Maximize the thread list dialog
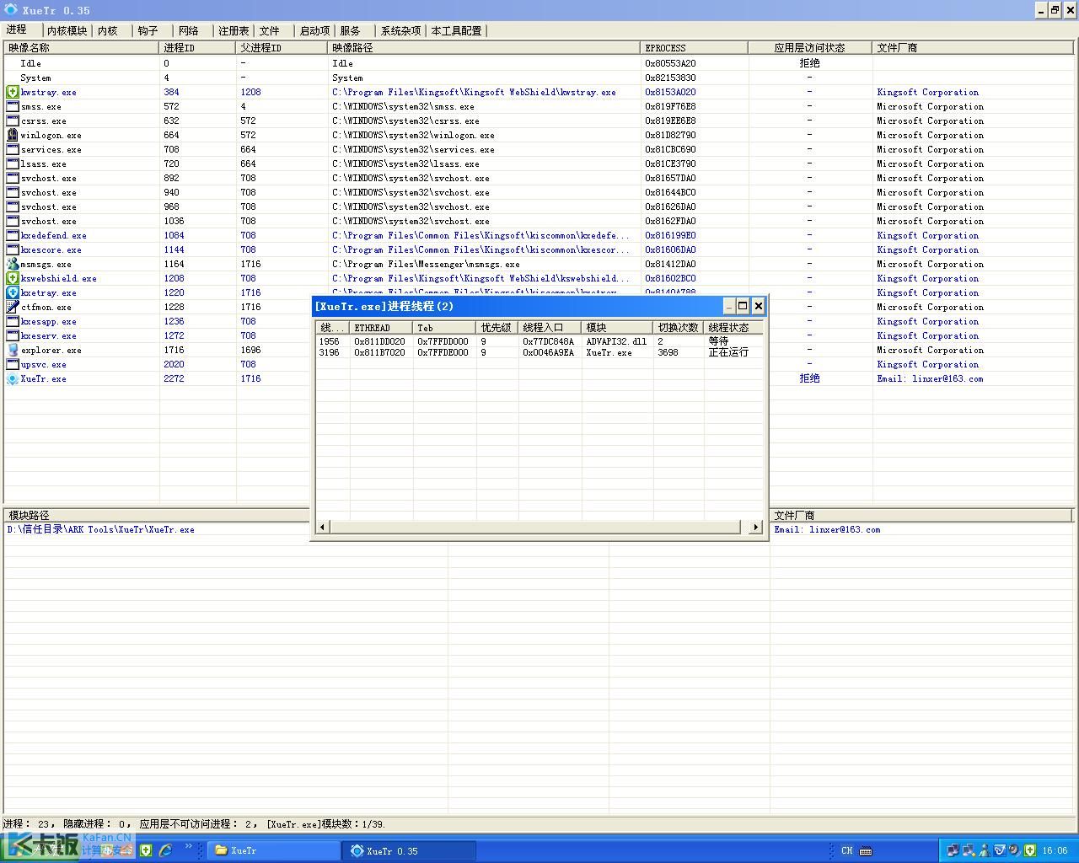The width and height of the screenshot is (1079, 863). [x=743, y=306]
